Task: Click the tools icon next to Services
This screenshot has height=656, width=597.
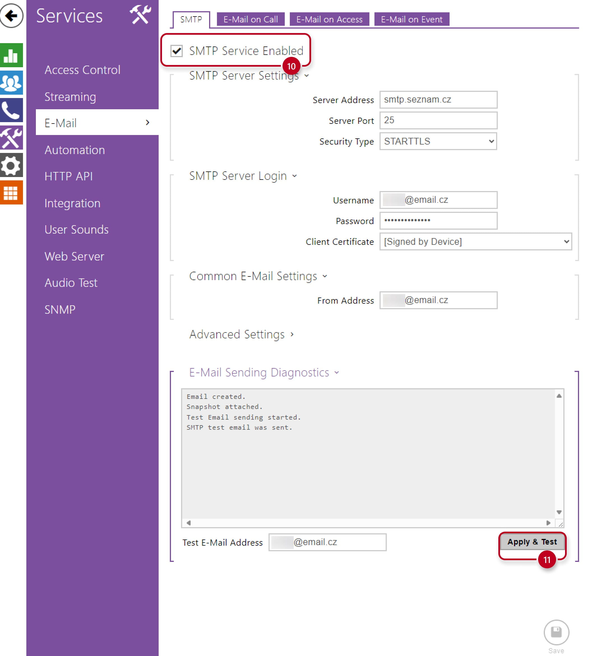Action: point(140,15)
